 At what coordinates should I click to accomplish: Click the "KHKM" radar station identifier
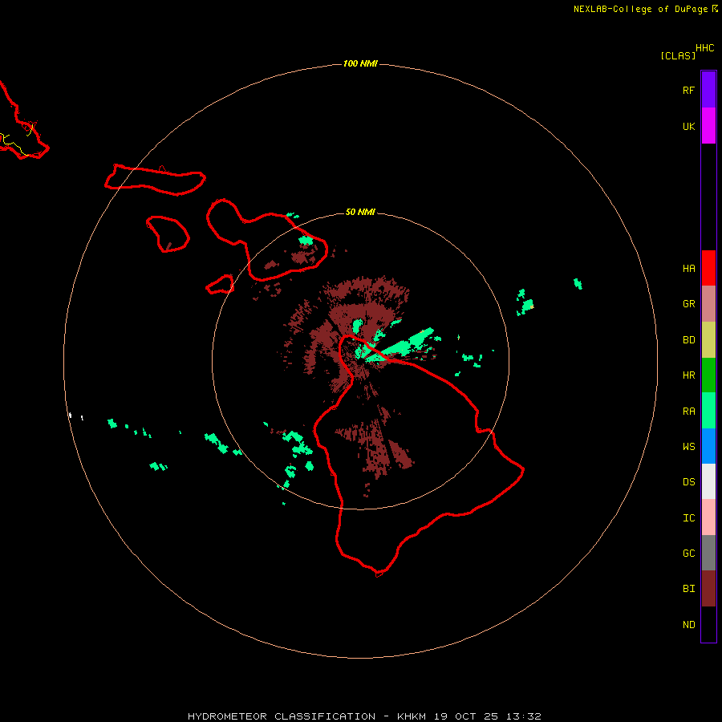point(412,716)
